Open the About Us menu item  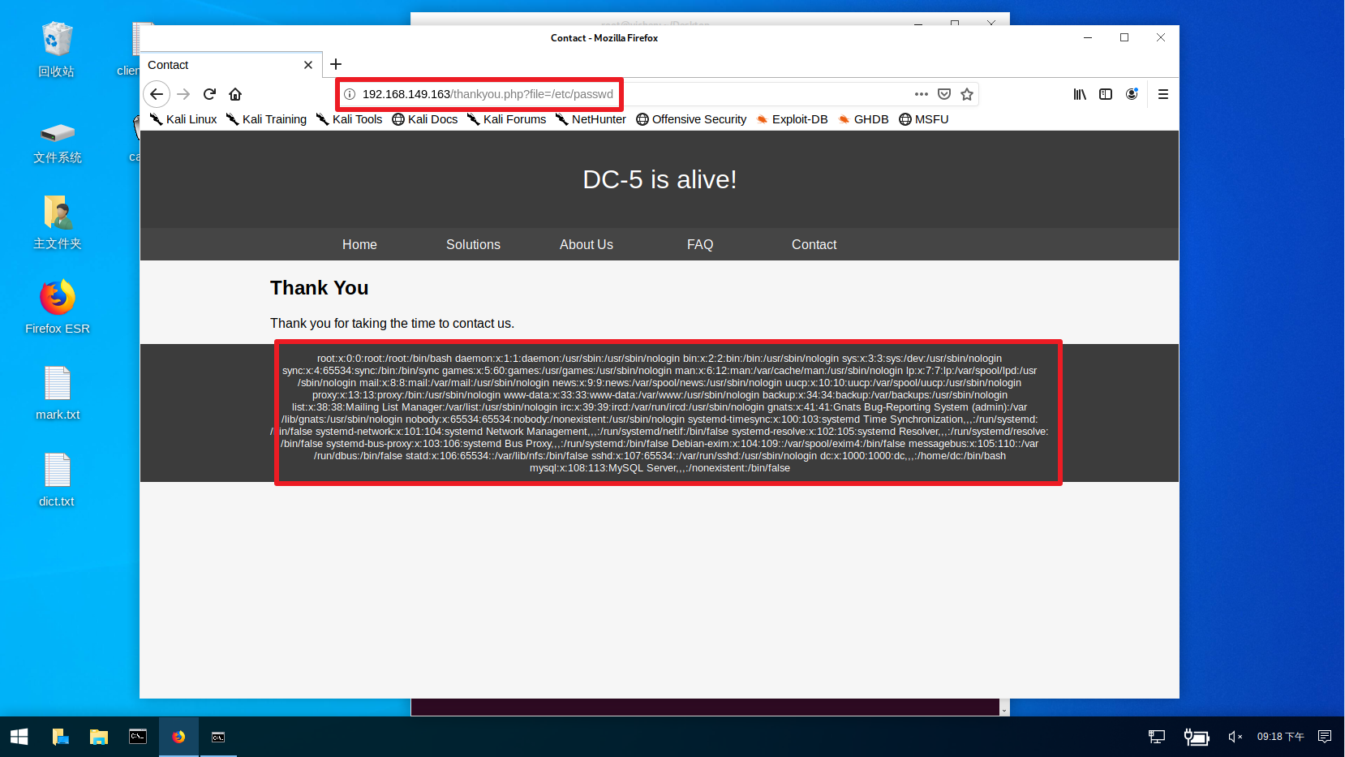[587, 244]
